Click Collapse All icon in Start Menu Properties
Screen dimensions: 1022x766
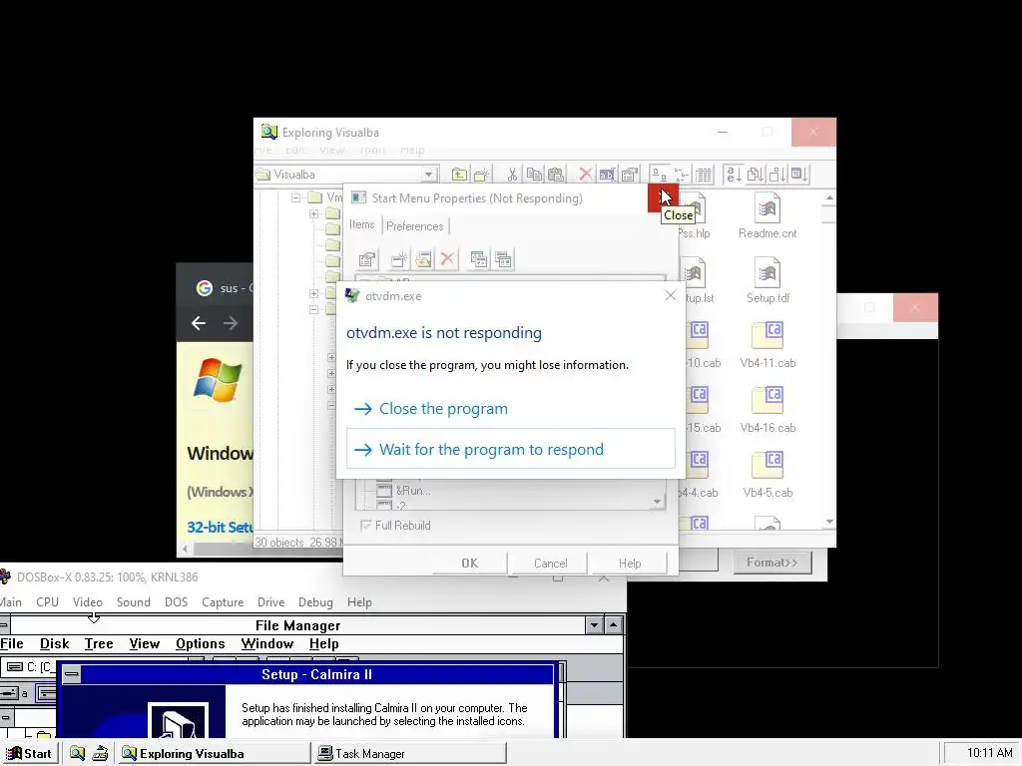tap(503, 260)
